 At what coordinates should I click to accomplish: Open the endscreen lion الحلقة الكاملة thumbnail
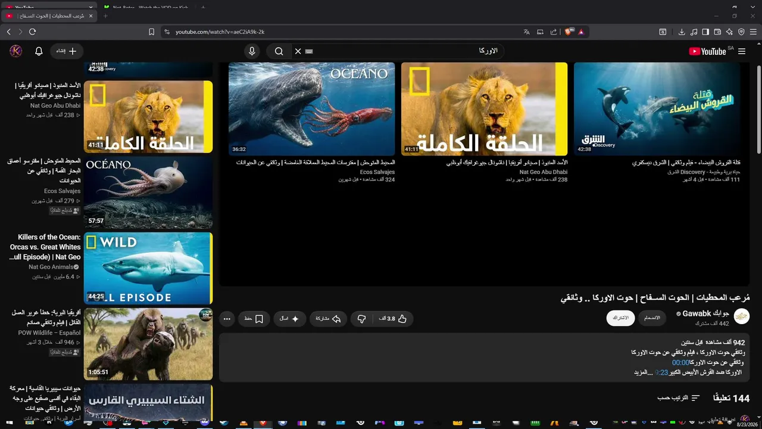[x=485, y=109]
